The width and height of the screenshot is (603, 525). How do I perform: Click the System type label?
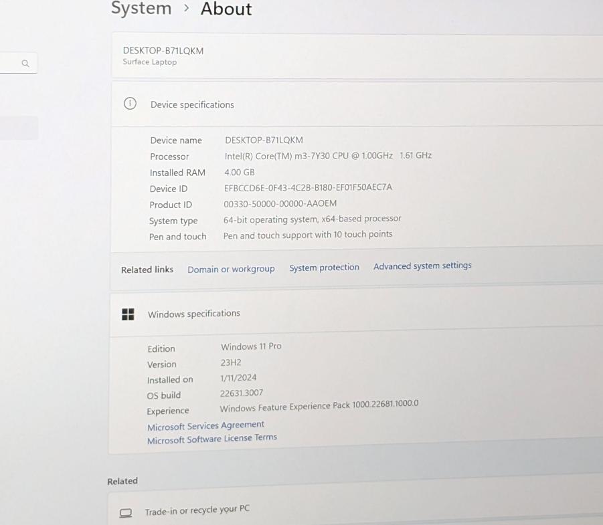pyautogui.click(x=173, y=221)
